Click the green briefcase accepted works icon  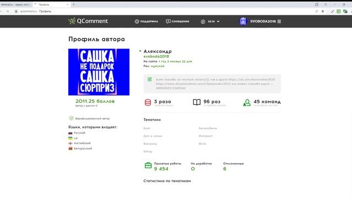pos(148,166)
